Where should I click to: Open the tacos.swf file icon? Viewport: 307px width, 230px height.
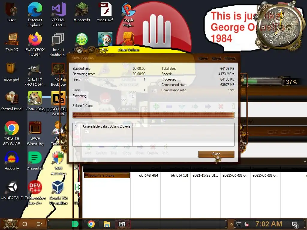click(105, 12)
